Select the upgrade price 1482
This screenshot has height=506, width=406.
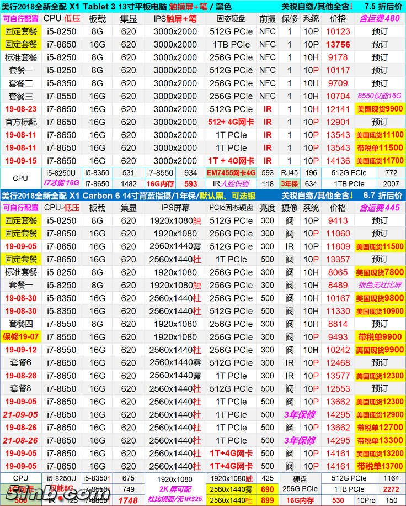pos(128,184)
